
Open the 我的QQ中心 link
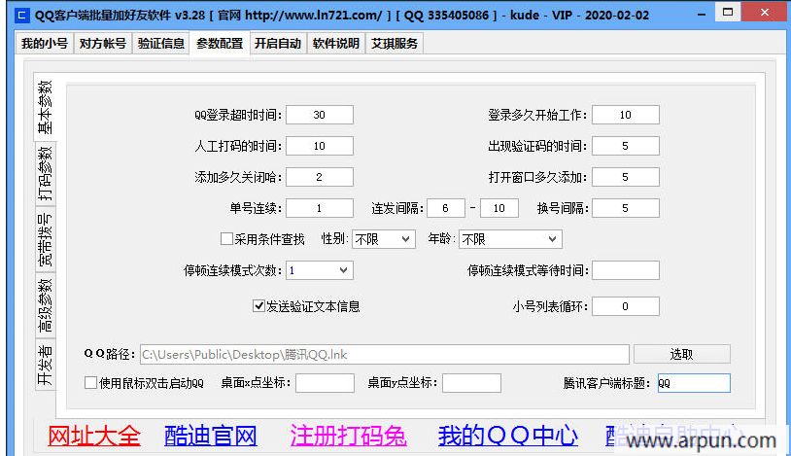pos(508,436)
